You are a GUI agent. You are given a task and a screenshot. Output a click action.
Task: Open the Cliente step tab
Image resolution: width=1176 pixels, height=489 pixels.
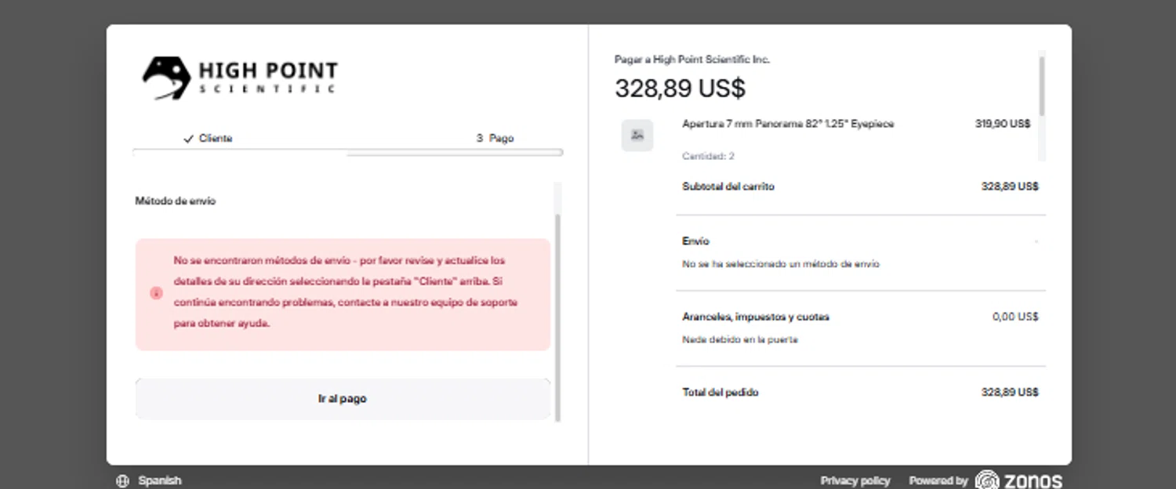(208, 139)
